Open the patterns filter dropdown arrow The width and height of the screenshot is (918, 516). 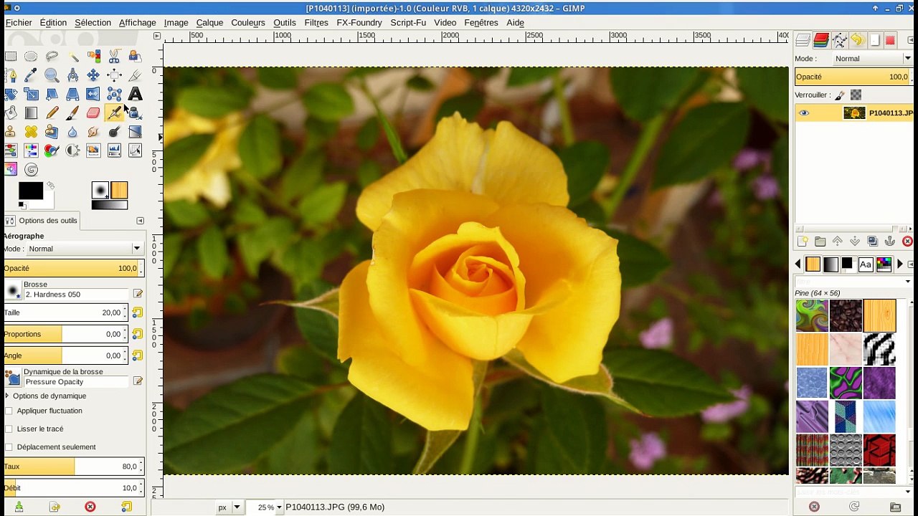pyautogui.click(x=907, y=282)
